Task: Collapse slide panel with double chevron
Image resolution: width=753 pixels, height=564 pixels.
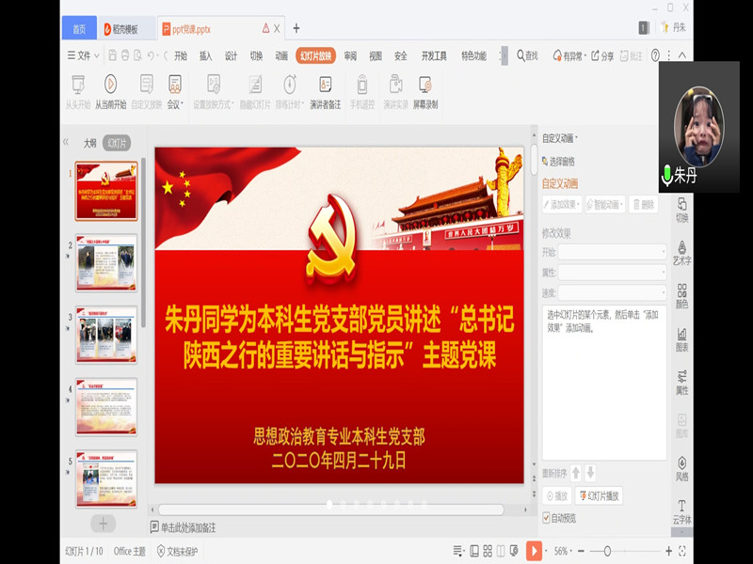Action: (x=66, y=142)
